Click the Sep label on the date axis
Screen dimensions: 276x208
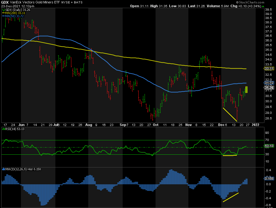[x=123, y=125]
